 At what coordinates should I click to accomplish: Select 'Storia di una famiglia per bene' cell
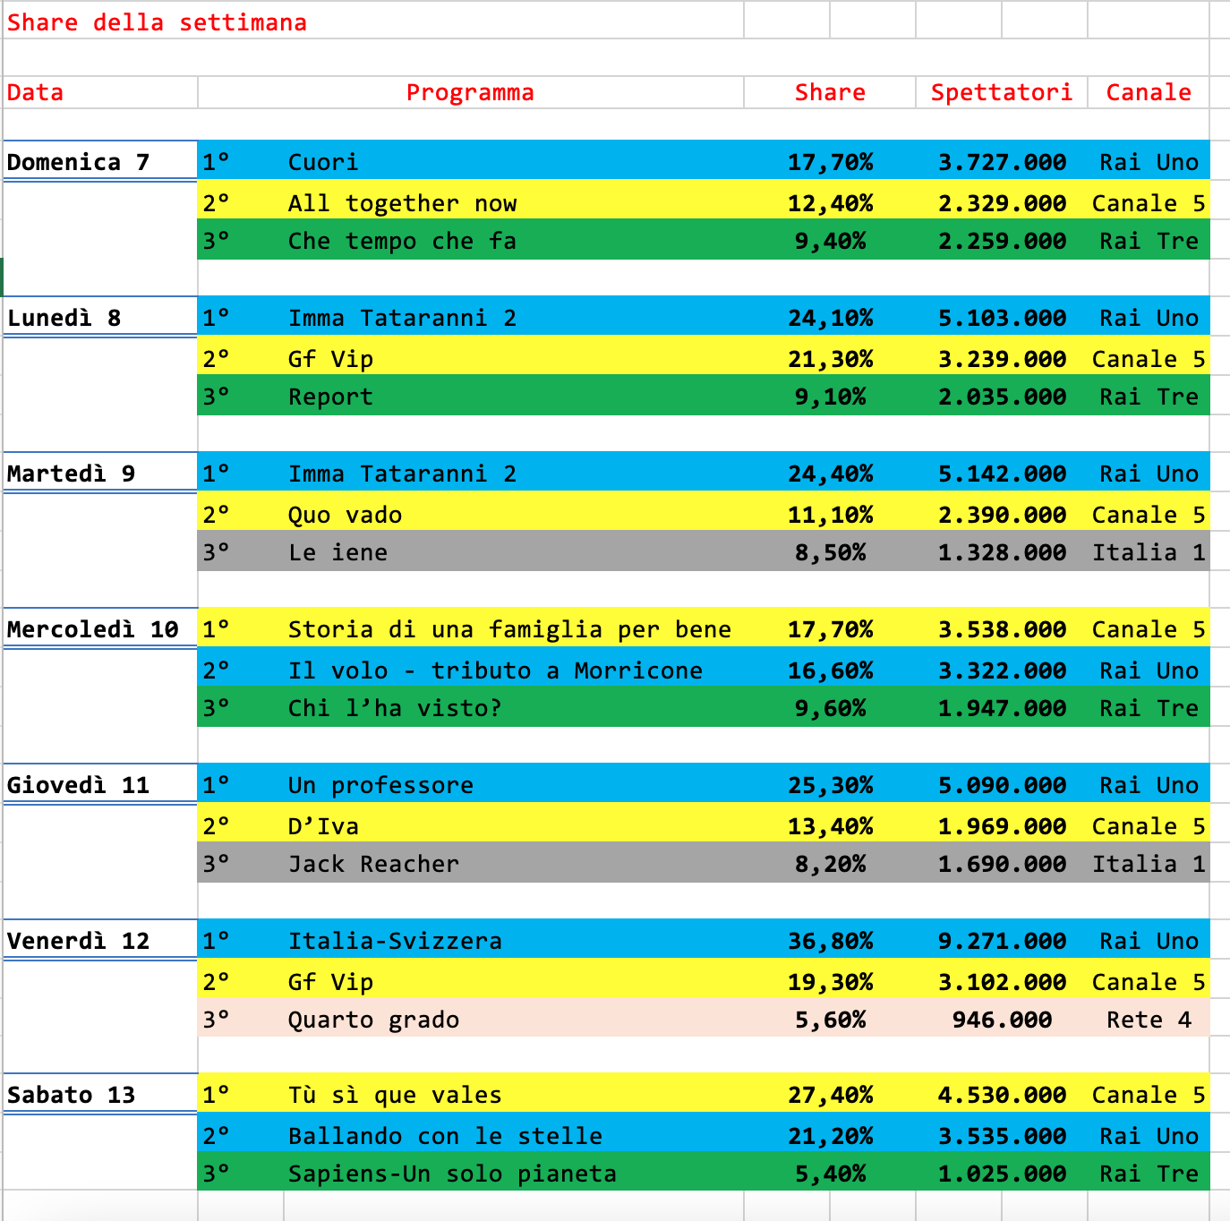point(509,629)
